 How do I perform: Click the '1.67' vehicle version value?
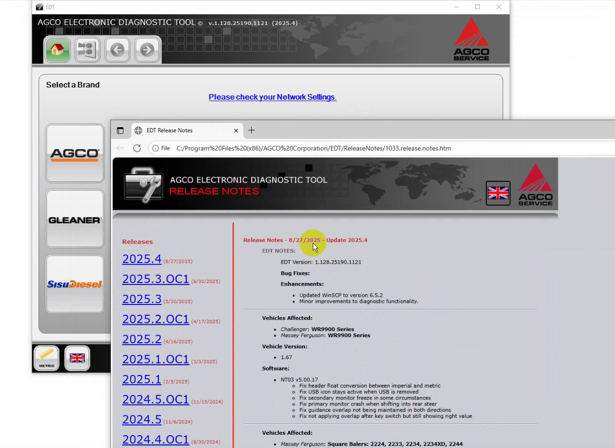click(x=287, y=358)
